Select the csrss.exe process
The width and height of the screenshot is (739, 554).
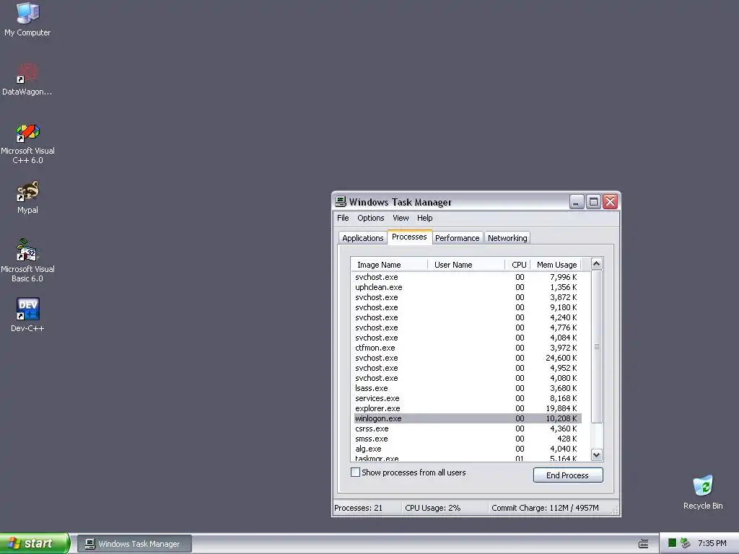pos(468,428)
